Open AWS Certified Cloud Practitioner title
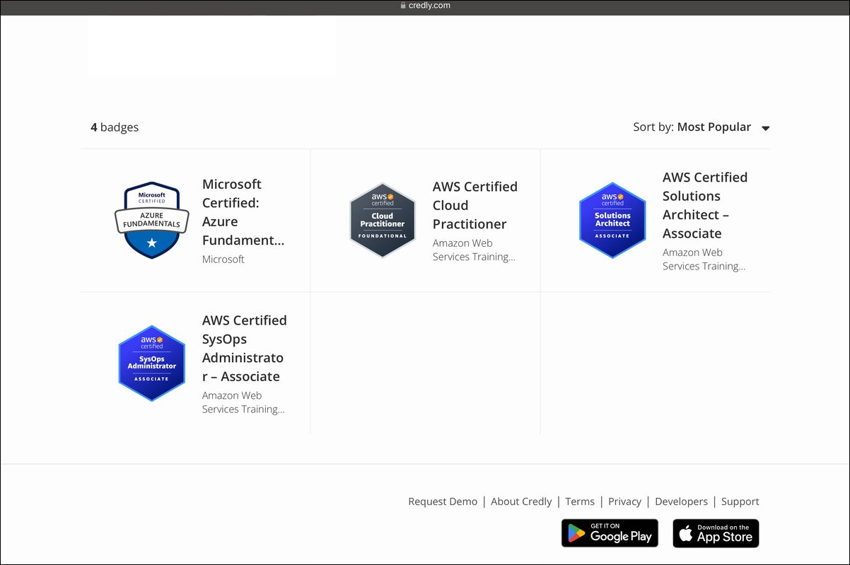 (x=475, y=205)
